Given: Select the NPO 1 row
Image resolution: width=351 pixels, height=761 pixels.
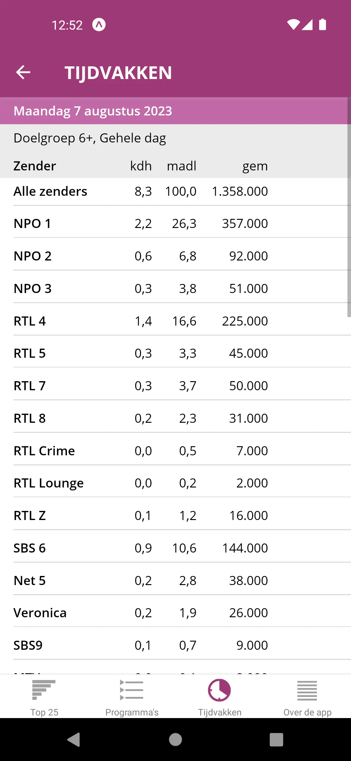Looking at the screenshot, I should [x=175, y=224].
